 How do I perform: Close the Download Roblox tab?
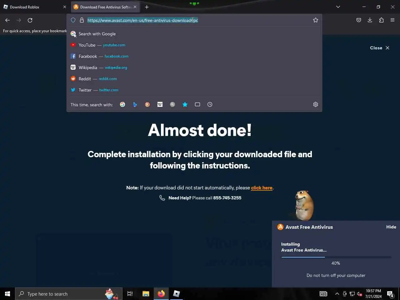[65, 7]
